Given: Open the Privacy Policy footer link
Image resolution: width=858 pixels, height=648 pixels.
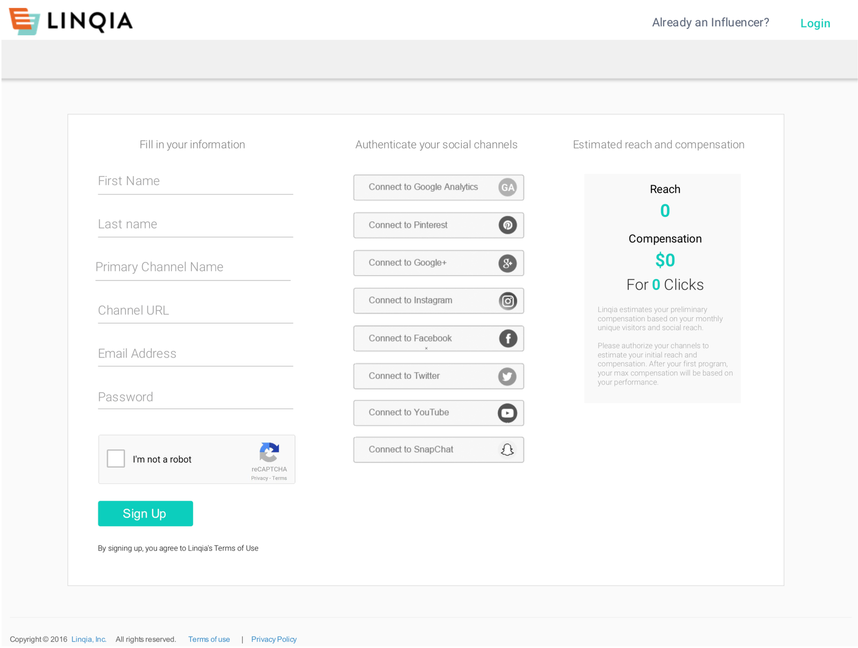Looking at the screenshot, I should point(274,639).
